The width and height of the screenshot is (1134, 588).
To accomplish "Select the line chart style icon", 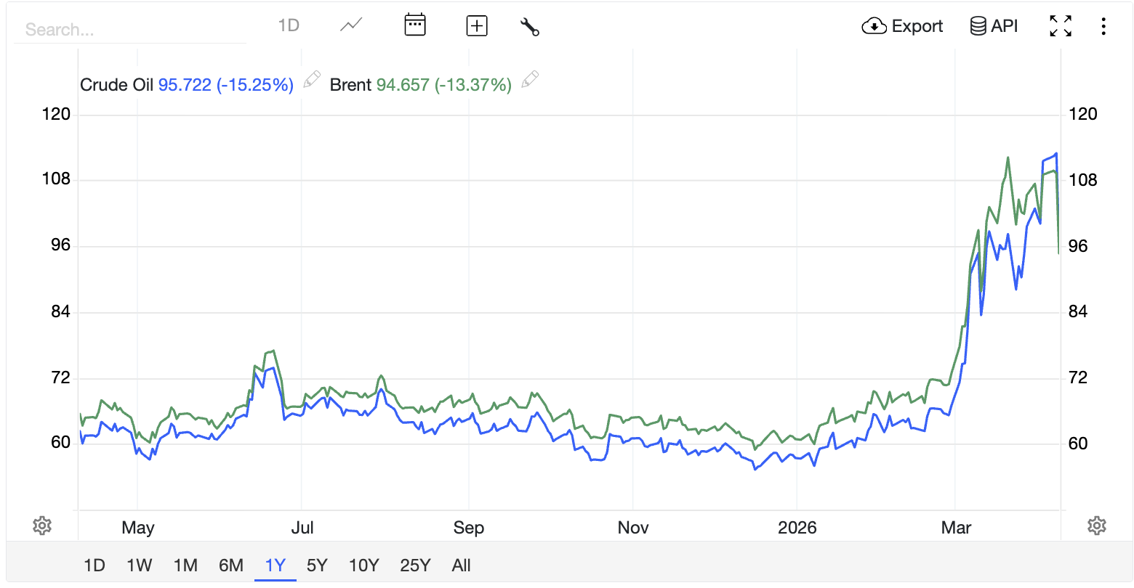I will pos(350,24).
